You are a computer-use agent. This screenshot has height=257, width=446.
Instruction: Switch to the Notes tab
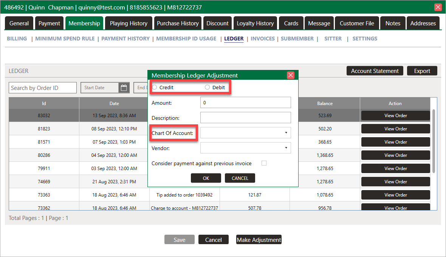(393, 23)
